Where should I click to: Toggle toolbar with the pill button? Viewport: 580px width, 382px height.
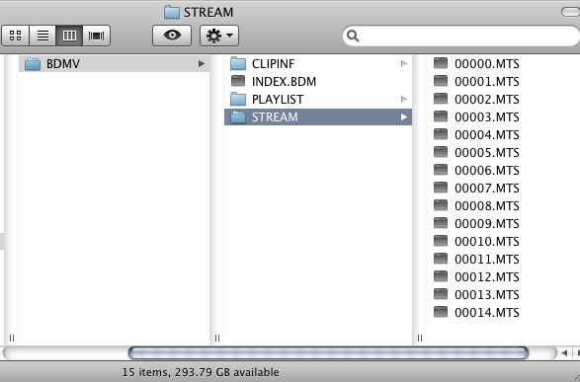pyautogui.click(x=570, y=12)
